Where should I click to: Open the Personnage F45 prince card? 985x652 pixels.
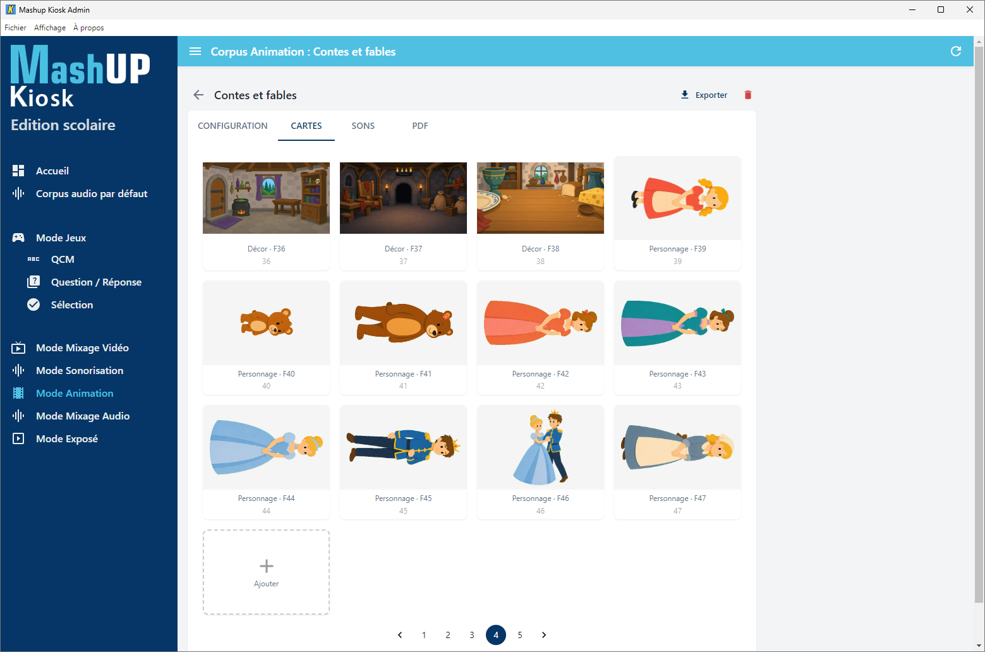tap(403, 461)
